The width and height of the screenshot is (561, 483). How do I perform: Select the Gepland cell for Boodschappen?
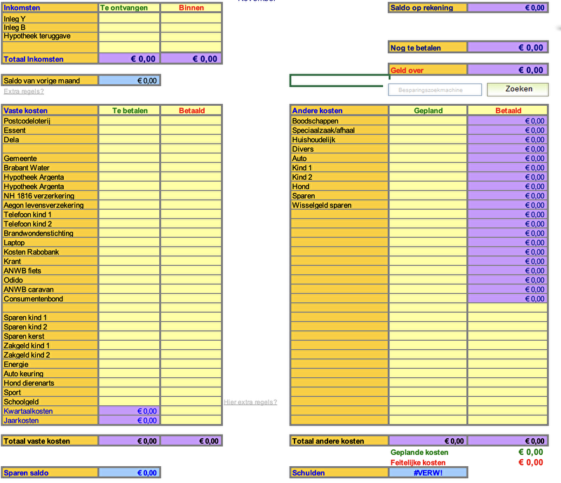click(x=428, y=121)
